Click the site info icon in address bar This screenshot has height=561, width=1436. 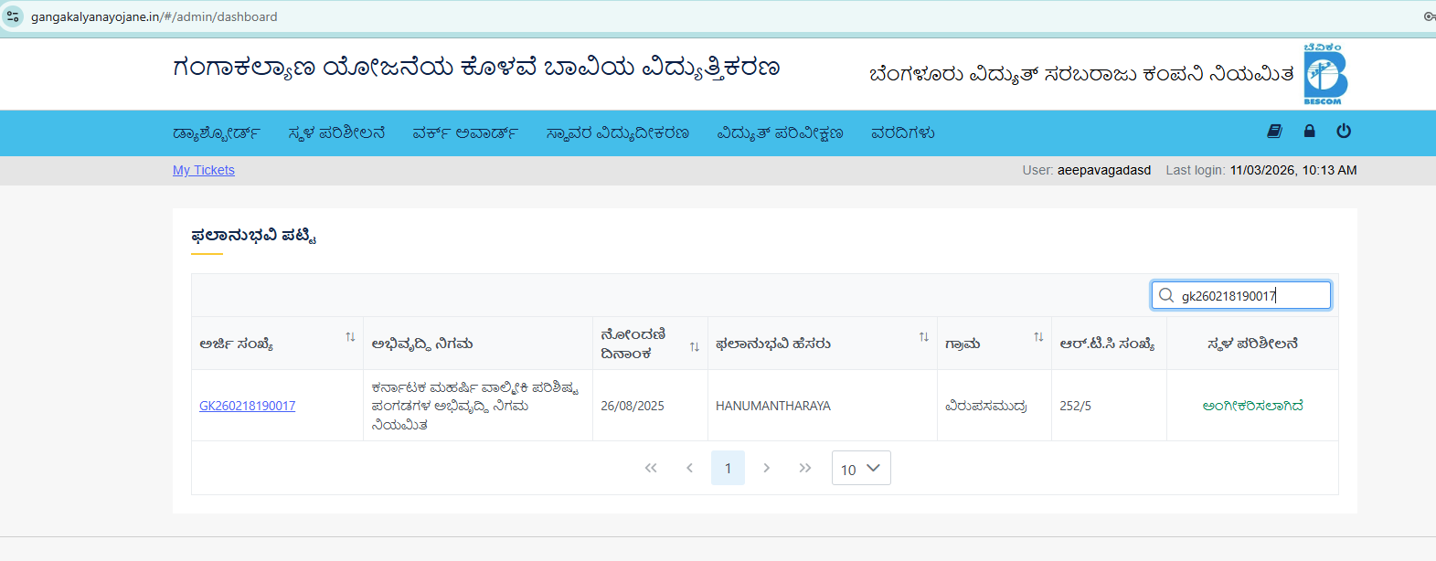tap(13, 16)
